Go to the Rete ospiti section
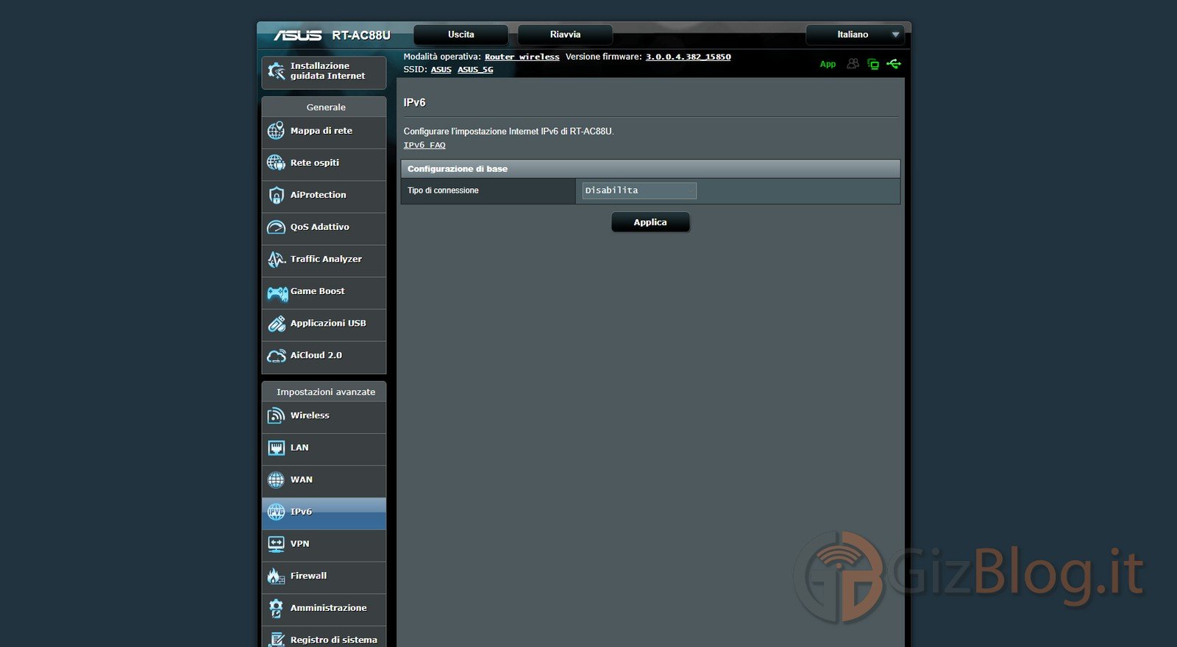 [x=324, y=163]
